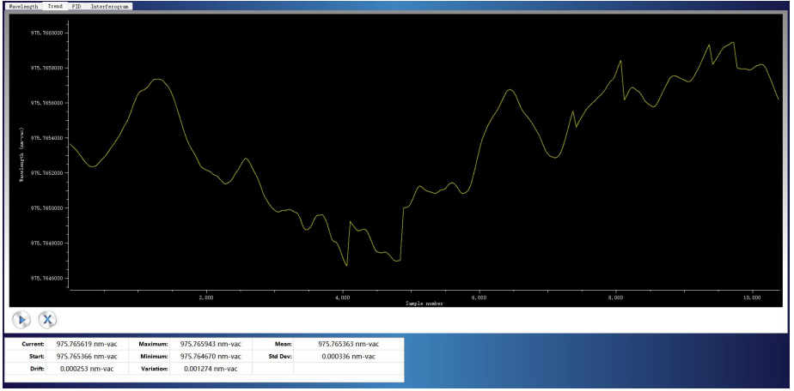Start trend acquisition with play icon
The width and height of the screenshot is (794, 391).
(x=21, y=319)
